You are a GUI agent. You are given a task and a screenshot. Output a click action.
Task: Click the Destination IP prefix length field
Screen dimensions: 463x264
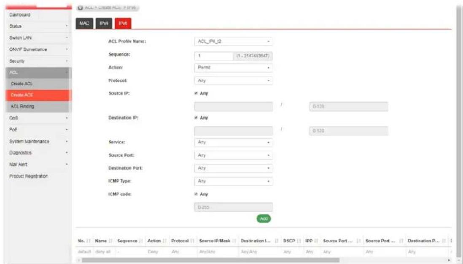click(x=348, y=131)
